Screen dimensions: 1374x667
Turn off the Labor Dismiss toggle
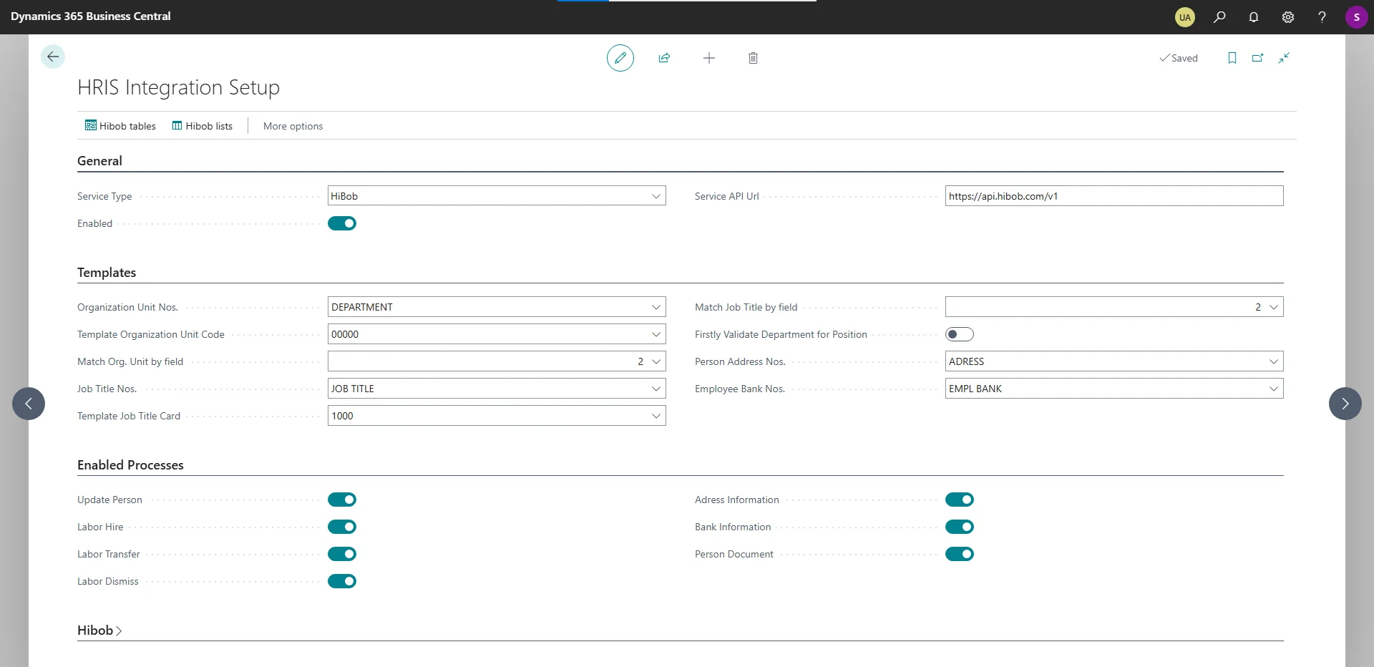click(342, 581)
